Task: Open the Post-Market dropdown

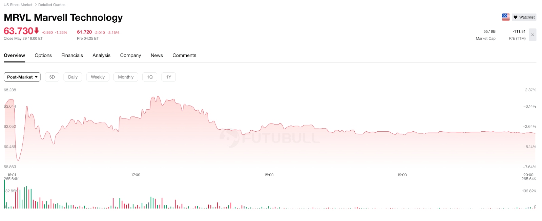Action: (x=22, y=77)
